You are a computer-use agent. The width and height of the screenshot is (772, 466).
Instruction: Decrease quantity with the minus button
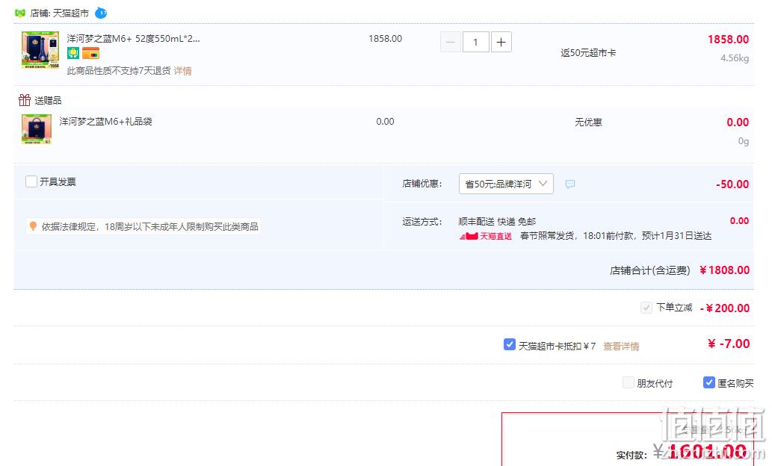click(451, 42)
